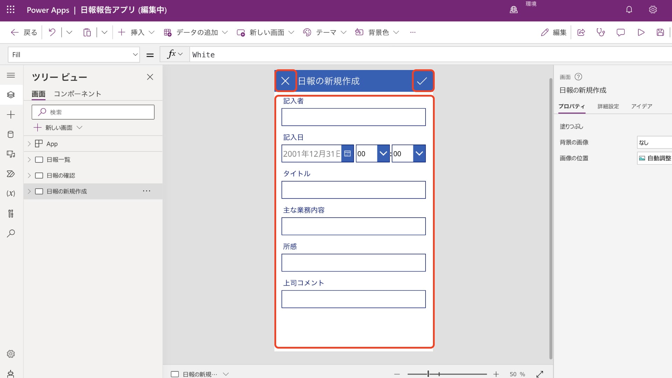672x378 pixels.
Task: Click inside the tree view search field
Action: (x=93, y=112)
